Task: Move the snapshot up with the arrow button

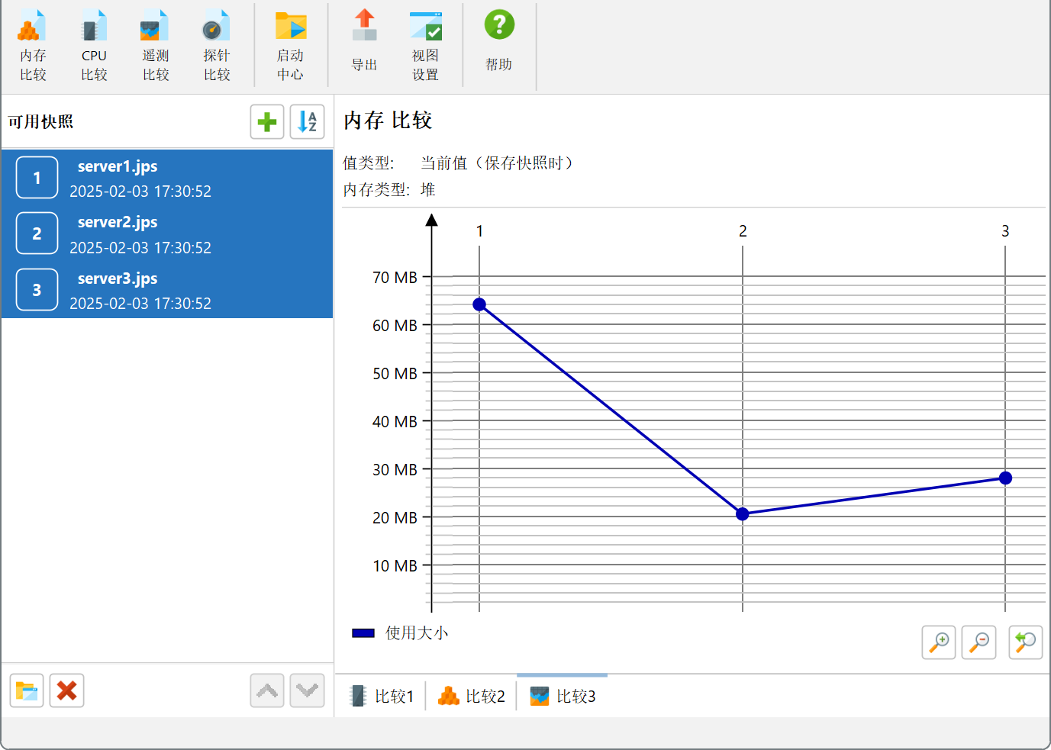Action: pos(267,691)
